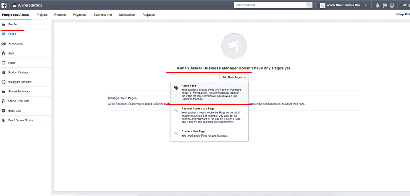Screen dimensions: 410x196
Task: Click the Pixels sidebar icon
Action: (x=3, y=63)
